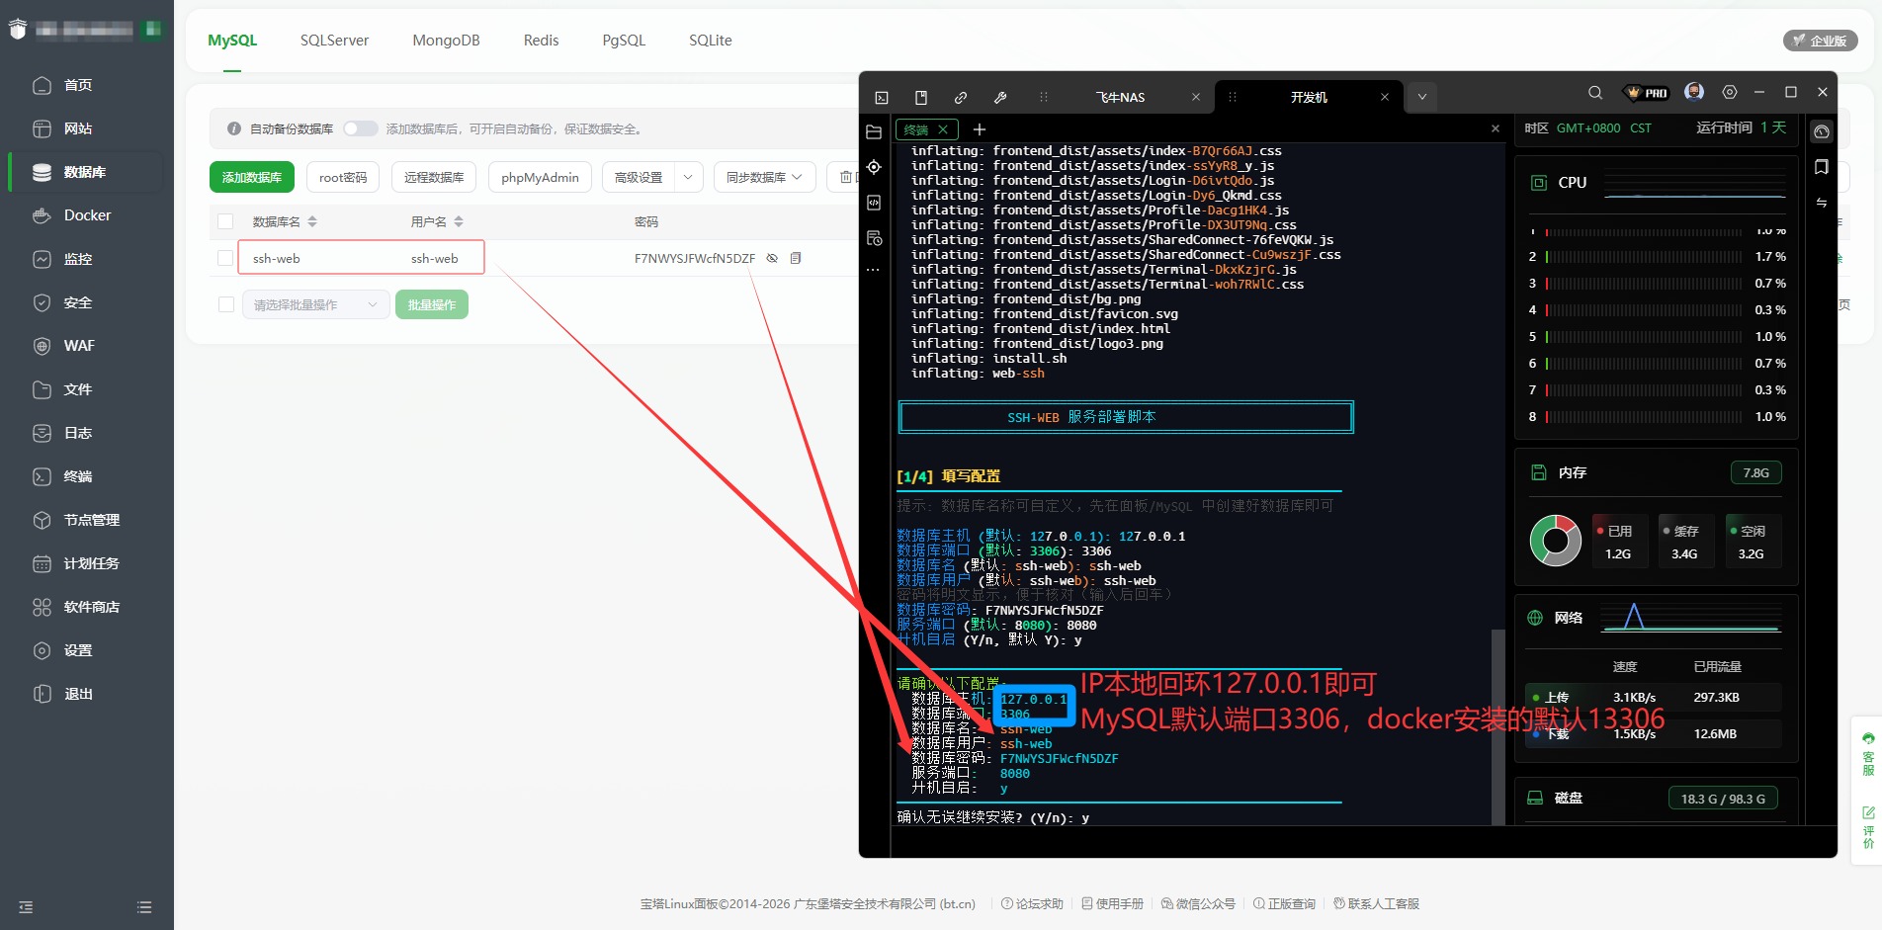
Task: Click the target locate icon in SSH left strip
Action: click(874, 167)
